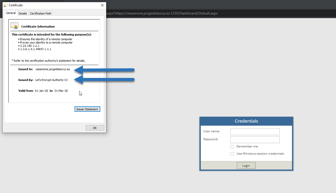
Task: Click 'Ensures the identity of a remote computer'
Action: [46, 39]
